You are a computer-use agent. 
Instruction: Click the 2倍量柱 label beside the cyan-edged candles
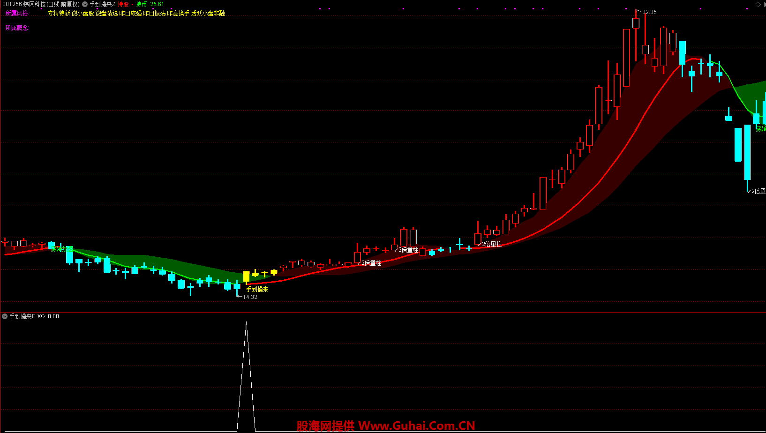[x=408, y=250]
